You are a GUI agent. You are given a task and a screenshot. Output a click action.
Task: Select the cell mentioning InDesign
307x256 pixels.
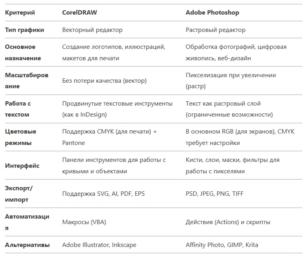[x=117, y=109]
